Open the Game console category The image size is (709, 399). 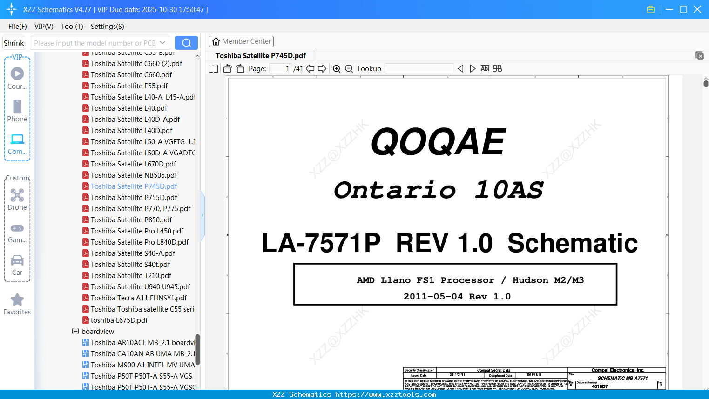[17, 233]
